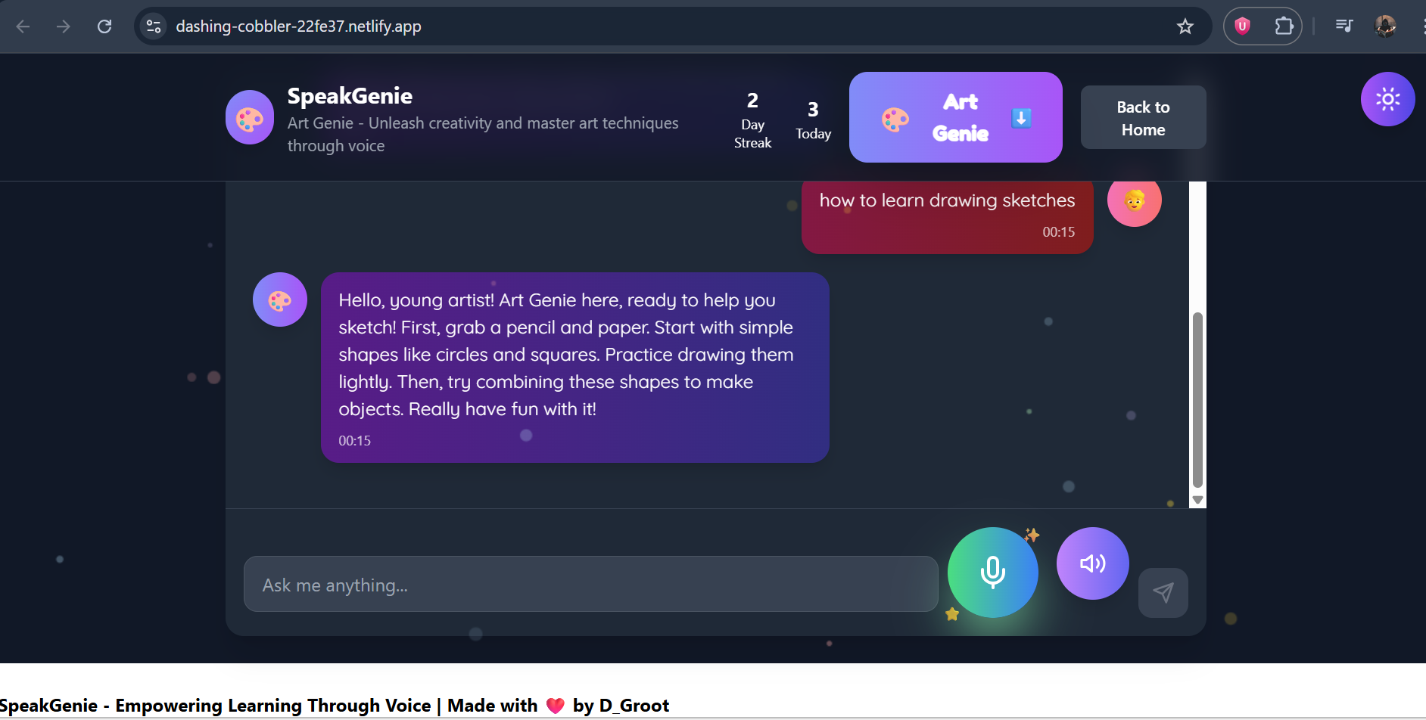
Task: Toggle light mode with the sun icon
Action: (1387, 99)
